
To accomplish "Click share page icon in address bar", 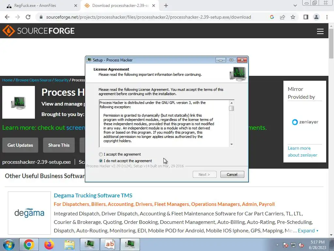I will click(282, 17).
